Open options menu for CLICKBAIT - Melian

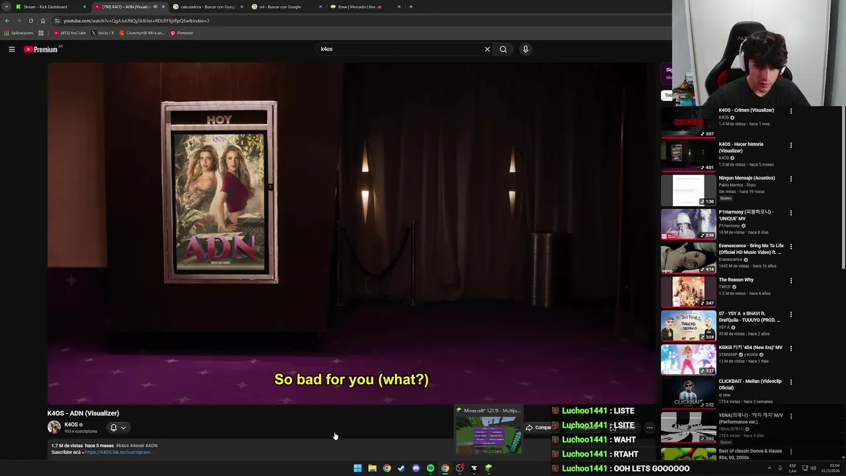[790, 382]
